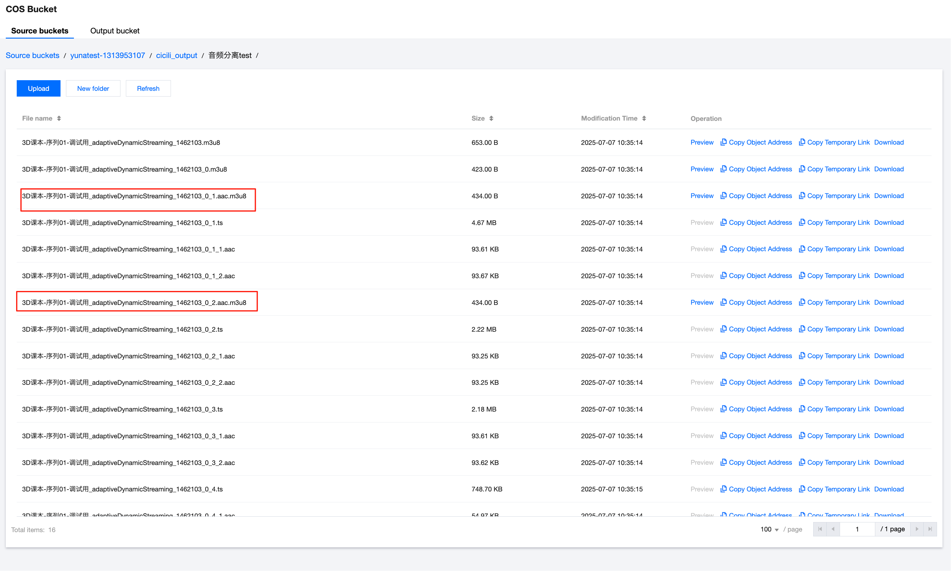Viewport: 951px width, 571px height.
Task: Click the page number input field
Action: (857, 529)
